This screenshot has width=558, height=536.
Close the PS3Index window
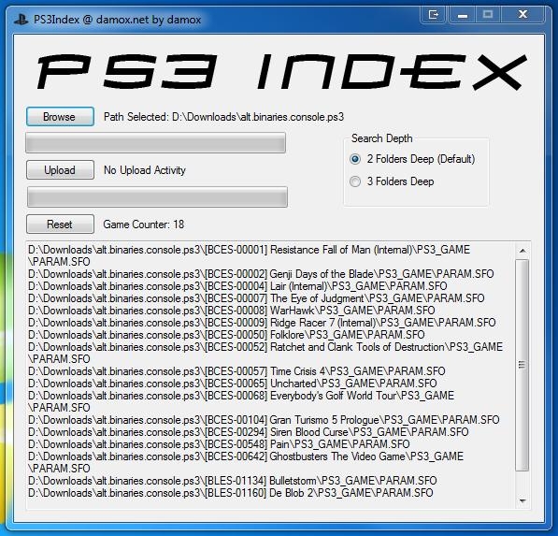(522, 15)
